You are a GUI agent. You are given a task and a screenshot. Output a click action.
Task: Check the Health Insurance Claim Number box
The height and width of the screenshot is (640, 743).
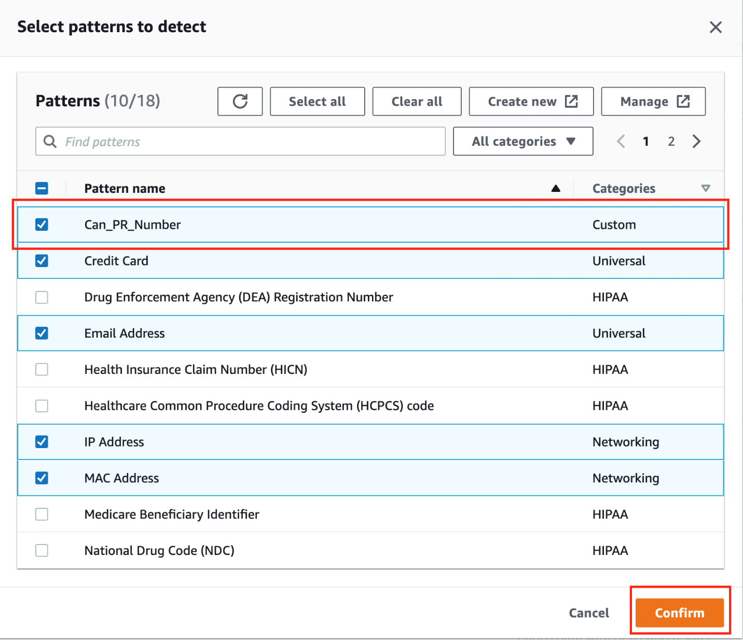coord(42,369)
